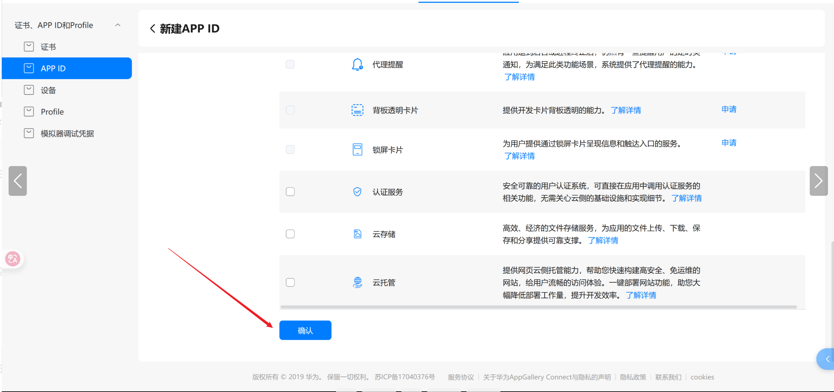Image resolution: width=834 pixels, height=392 pixels.
Task: Expand the blue side panel tab
Action: tap(827, 359)
